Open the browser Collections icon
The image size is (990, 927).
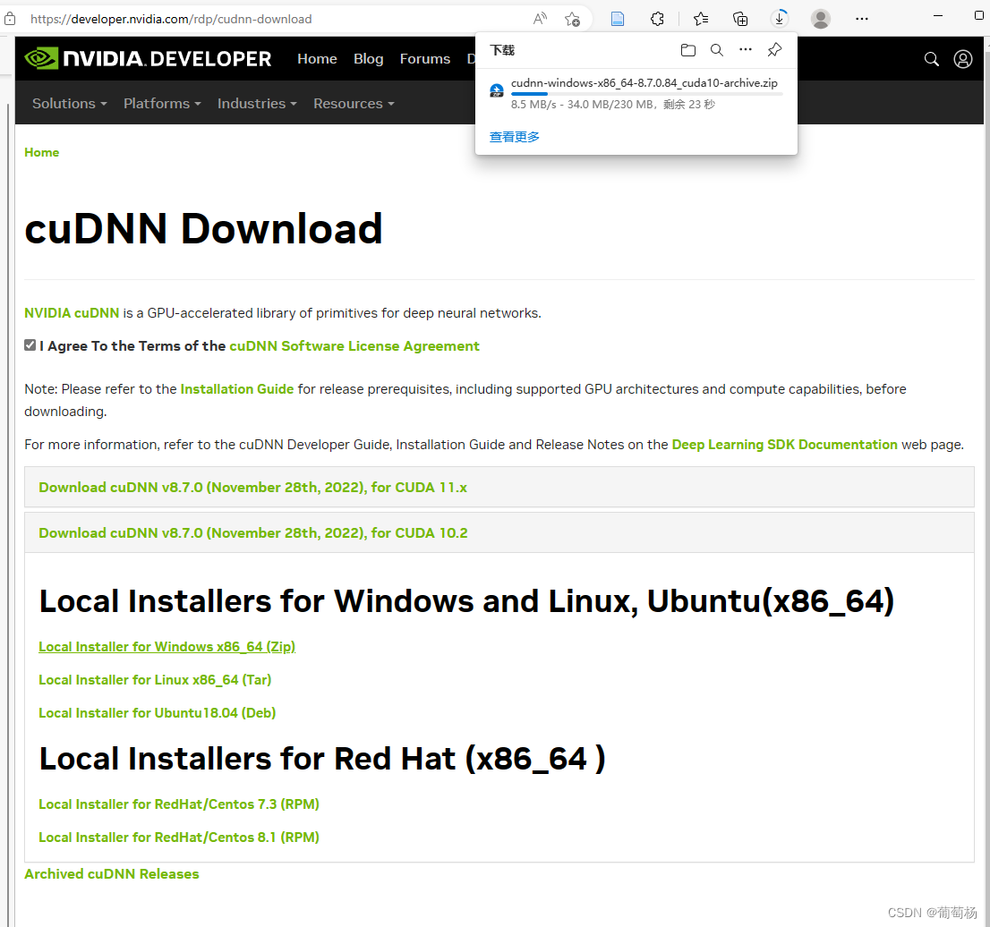tap(740, 18)
